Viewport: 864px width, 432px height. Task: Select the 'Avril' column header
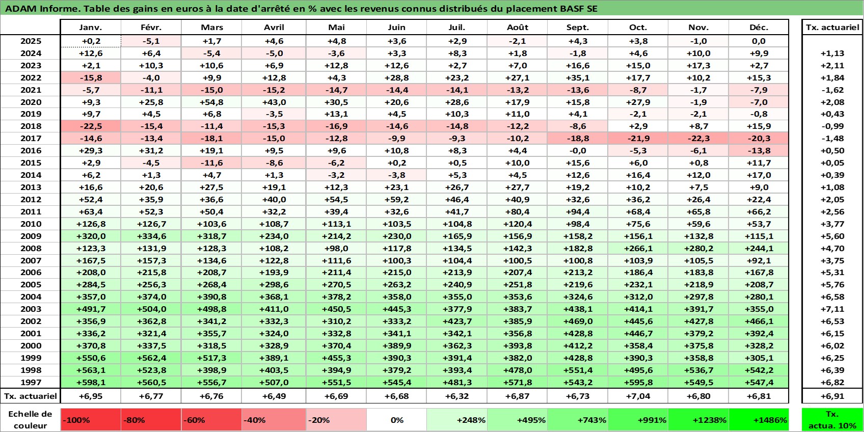[274, 27]
